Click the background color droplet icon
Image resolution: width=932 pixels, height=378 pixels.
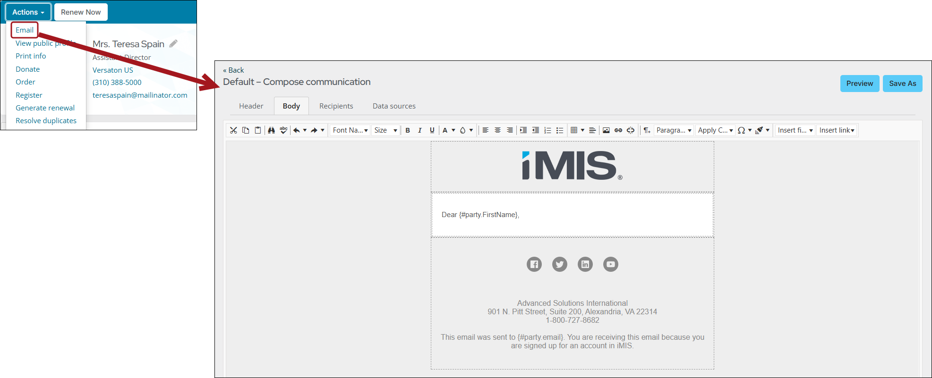pos(462,130)
